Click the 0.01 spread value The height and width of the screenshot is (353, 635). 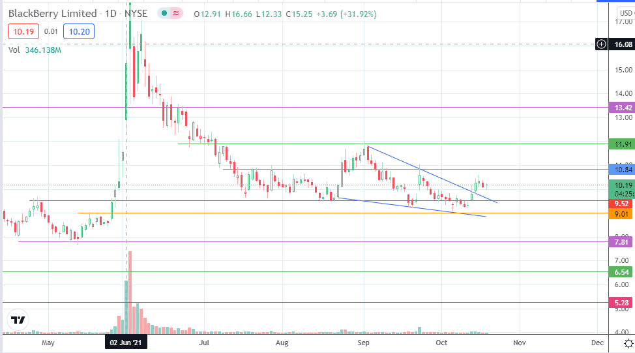point(51,31)
